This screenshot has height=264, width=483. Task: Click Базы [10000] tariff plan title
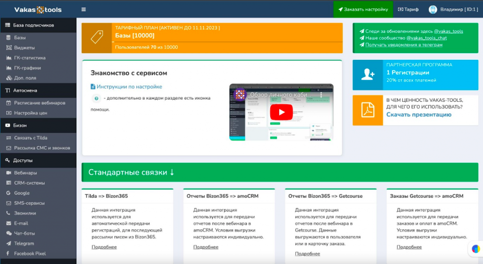(134, 36)
